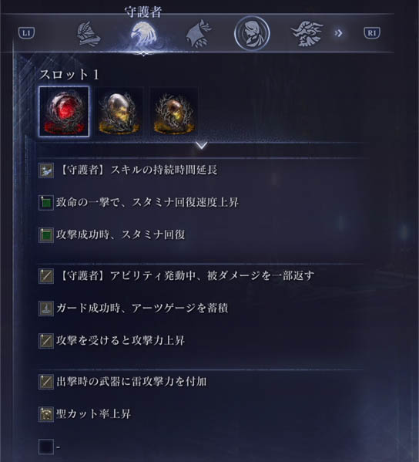This screenshot has height=462, width=419.
Task: Select the winged creature character icon
Action: click(307, 34)
